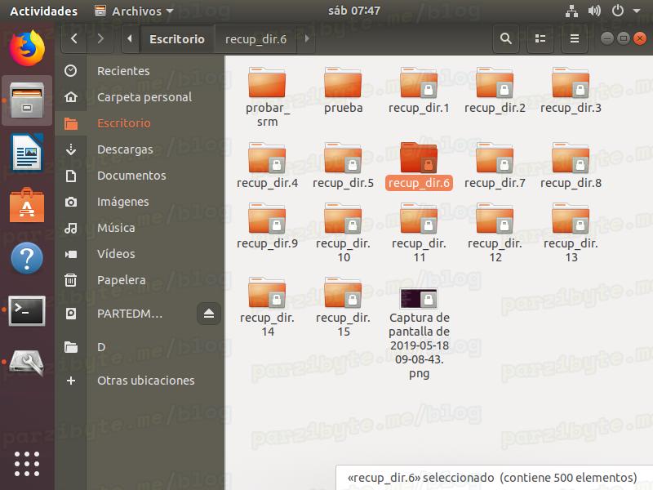
Task: Open the D location in the sidebar
Action: pyautogui.click(x=140, y=347)
